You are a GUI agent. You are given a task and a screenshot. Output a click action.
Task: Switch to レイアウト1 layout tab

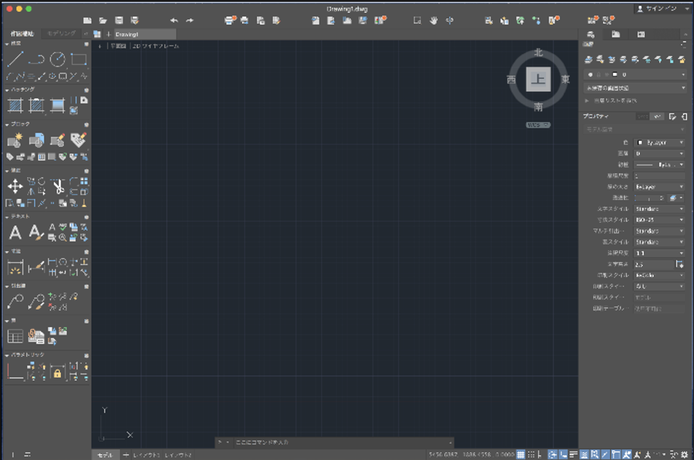(x=146, y=455)
